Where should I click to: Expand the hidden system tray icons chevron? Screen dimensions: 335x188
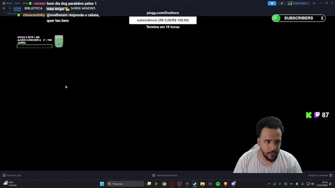point(269,184)
